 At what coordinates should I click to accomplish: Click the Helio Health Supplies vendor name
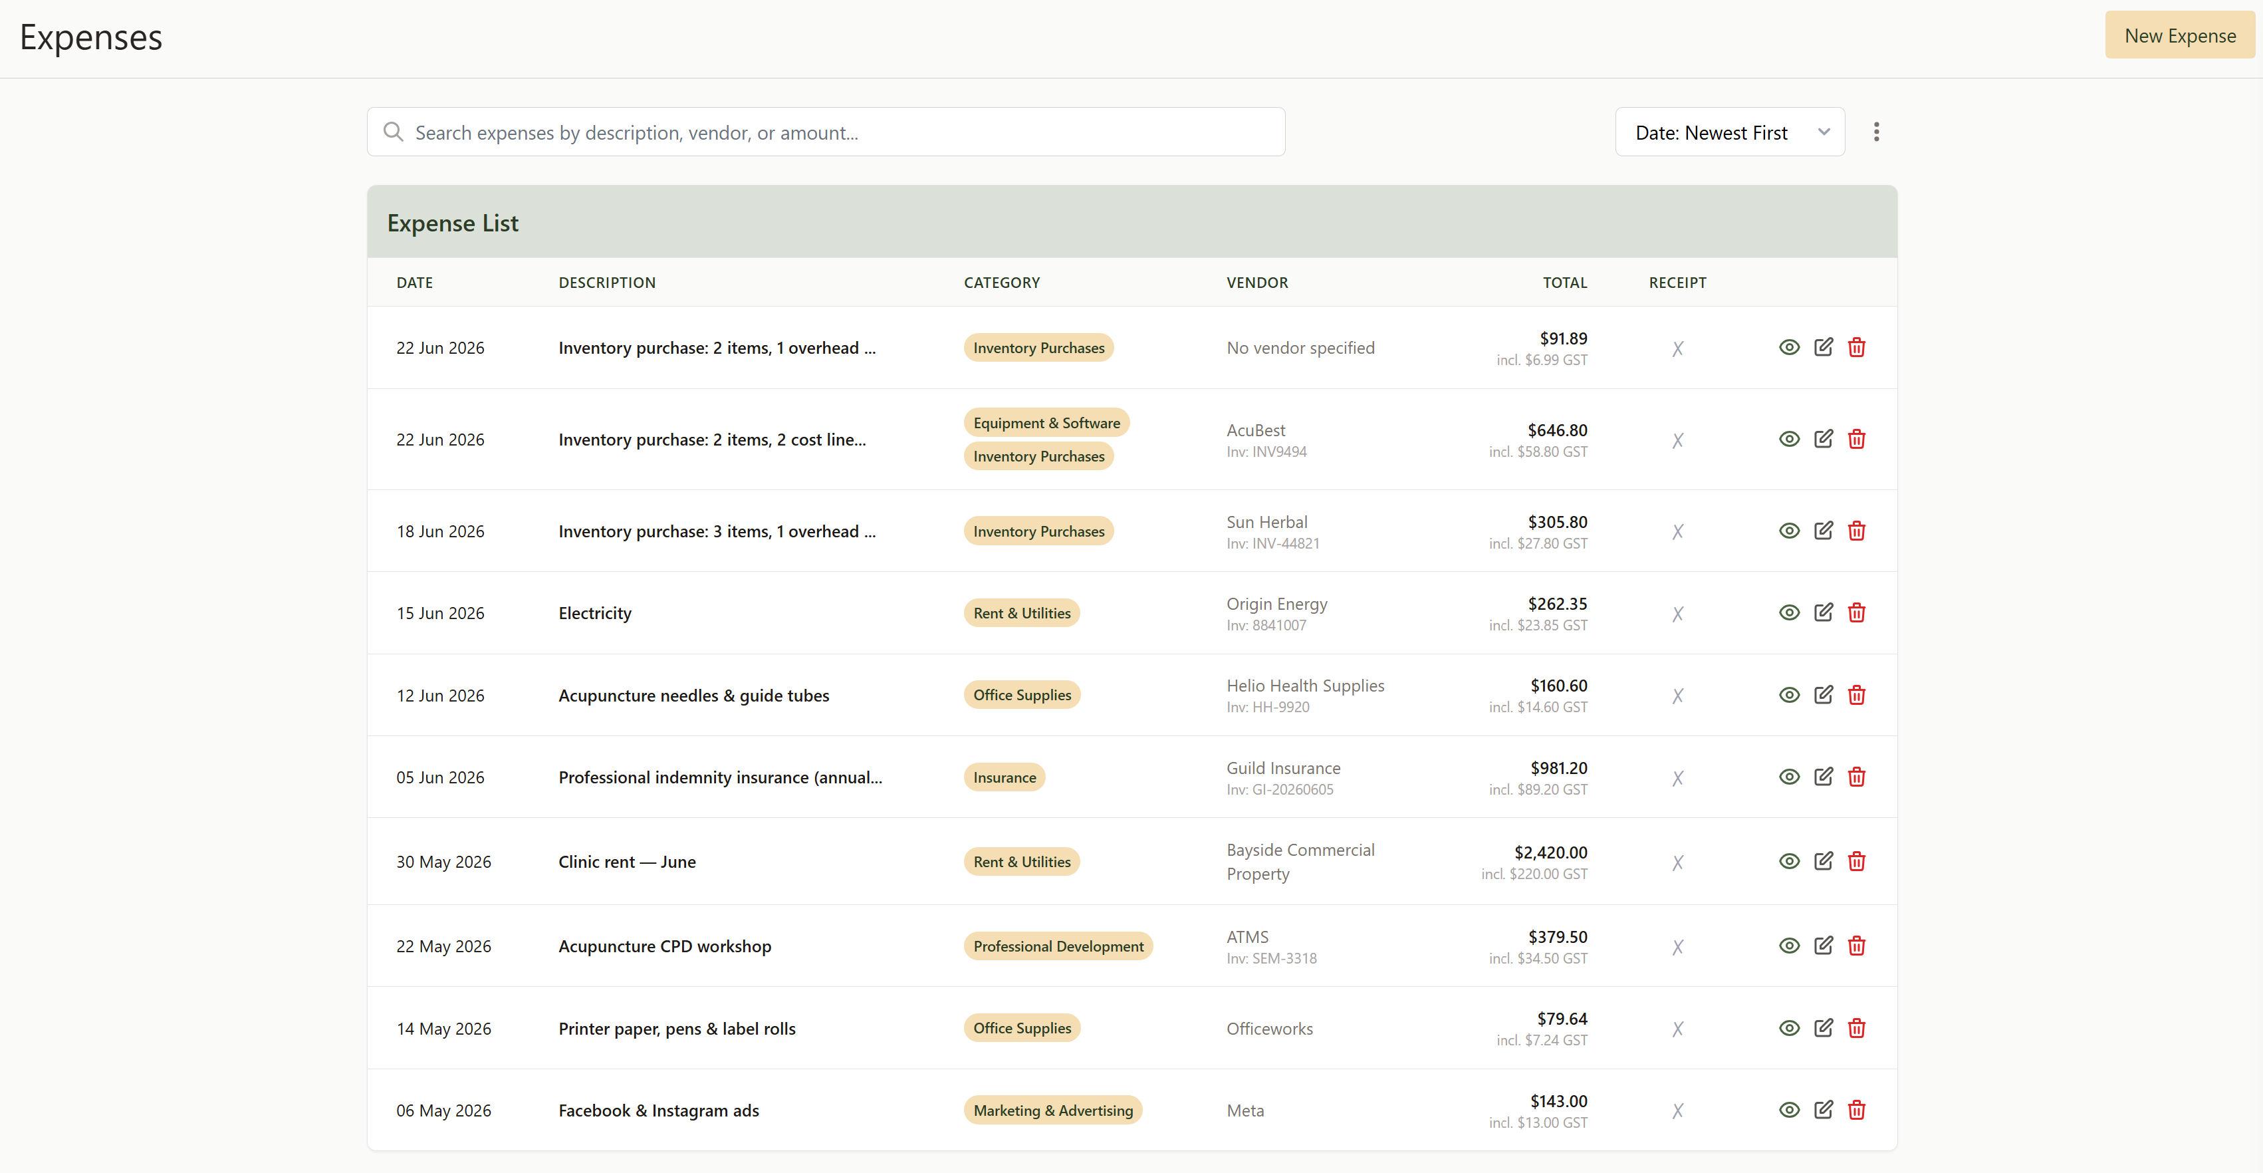tap(1304, 686)
